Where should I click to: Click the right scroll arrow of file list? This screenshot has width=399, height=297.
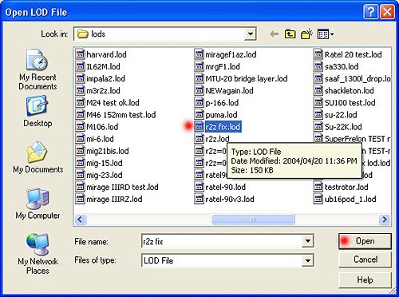[x=385, y=220]
